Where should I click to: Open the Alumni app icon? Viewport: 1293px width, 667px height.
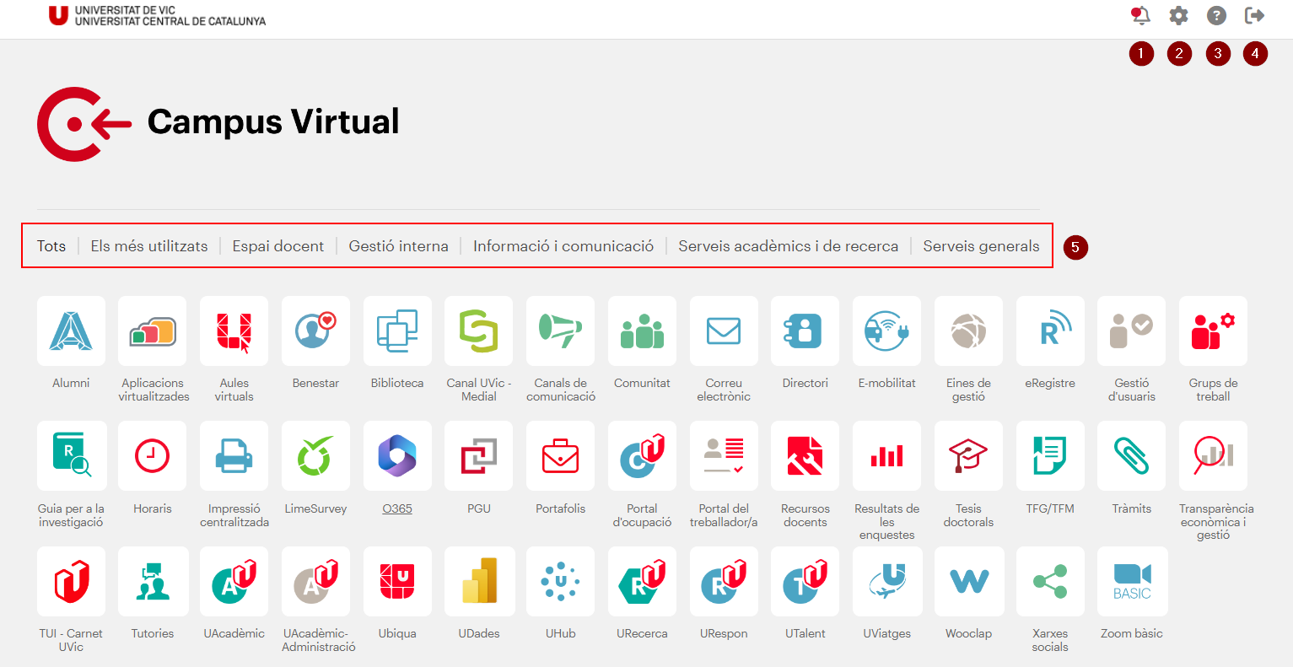click(71, 331)
